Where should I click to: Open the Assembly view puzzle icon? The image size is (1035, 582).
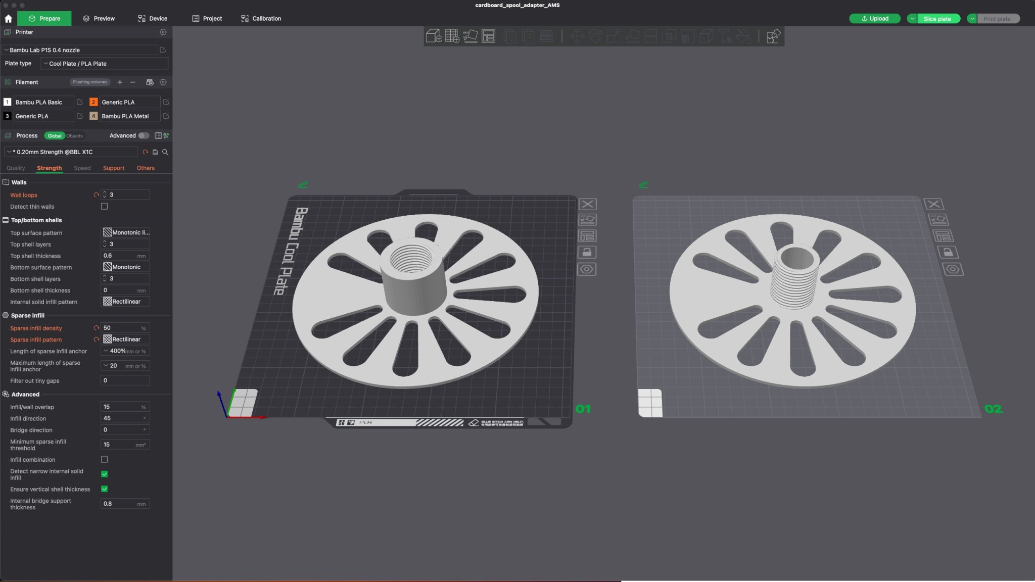773,36
